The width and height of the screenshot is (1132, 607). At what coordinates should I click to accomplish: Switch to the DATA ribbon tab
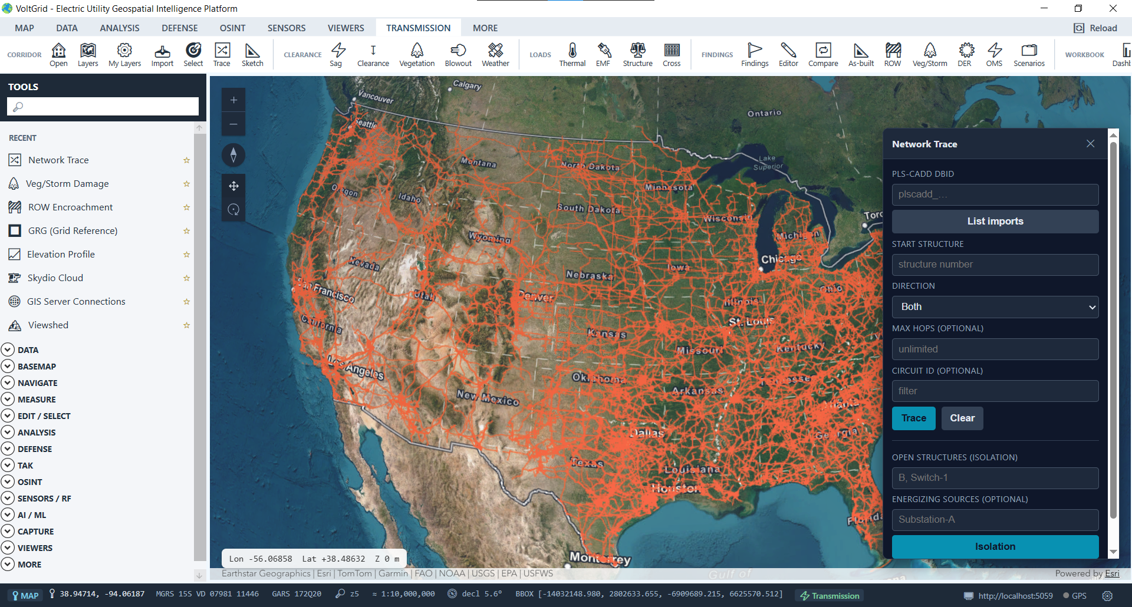[67, 28]
